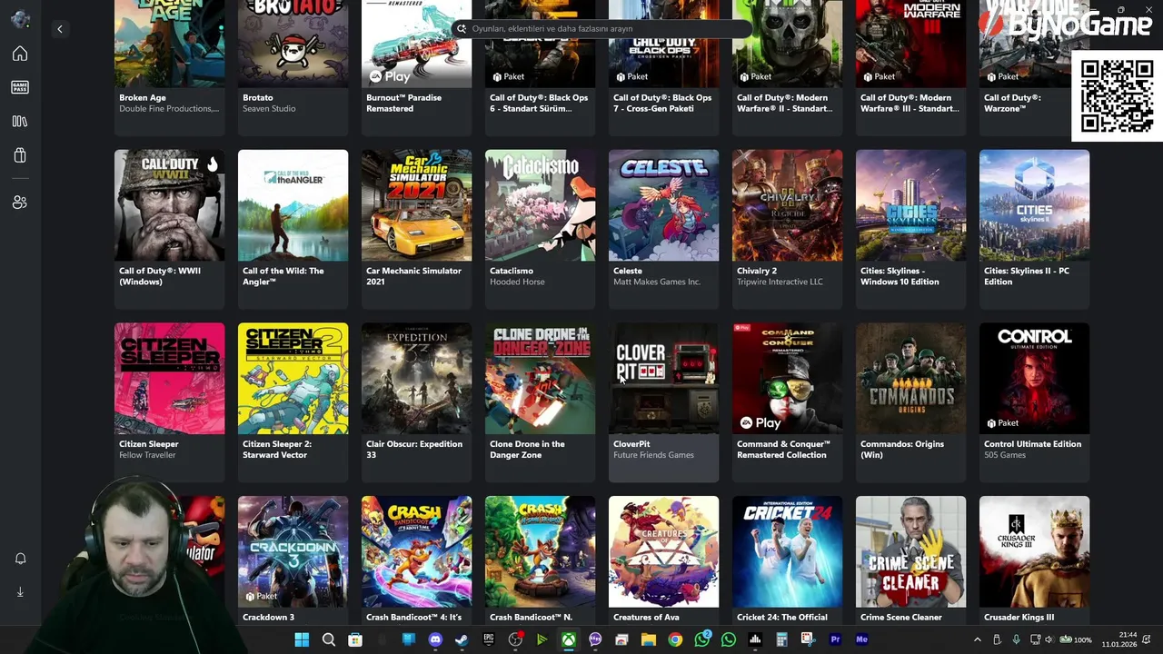This screenshot has height=654, width=1163.
Task: Go to Home in Xbox sidebar
Action: (x=20, y=54)
